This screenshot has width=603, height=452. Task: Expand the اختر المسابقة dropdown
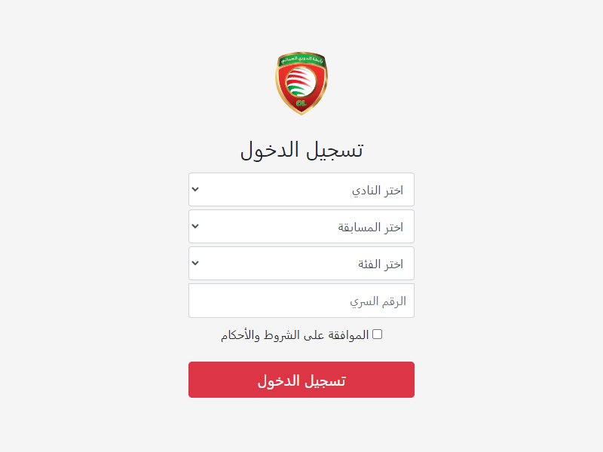click(x=301, y=226)
